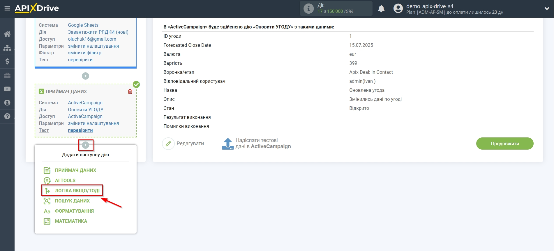554x251 pixels.
Task: Open the YouTube video icon in sidebar
Action: [7, 89]
